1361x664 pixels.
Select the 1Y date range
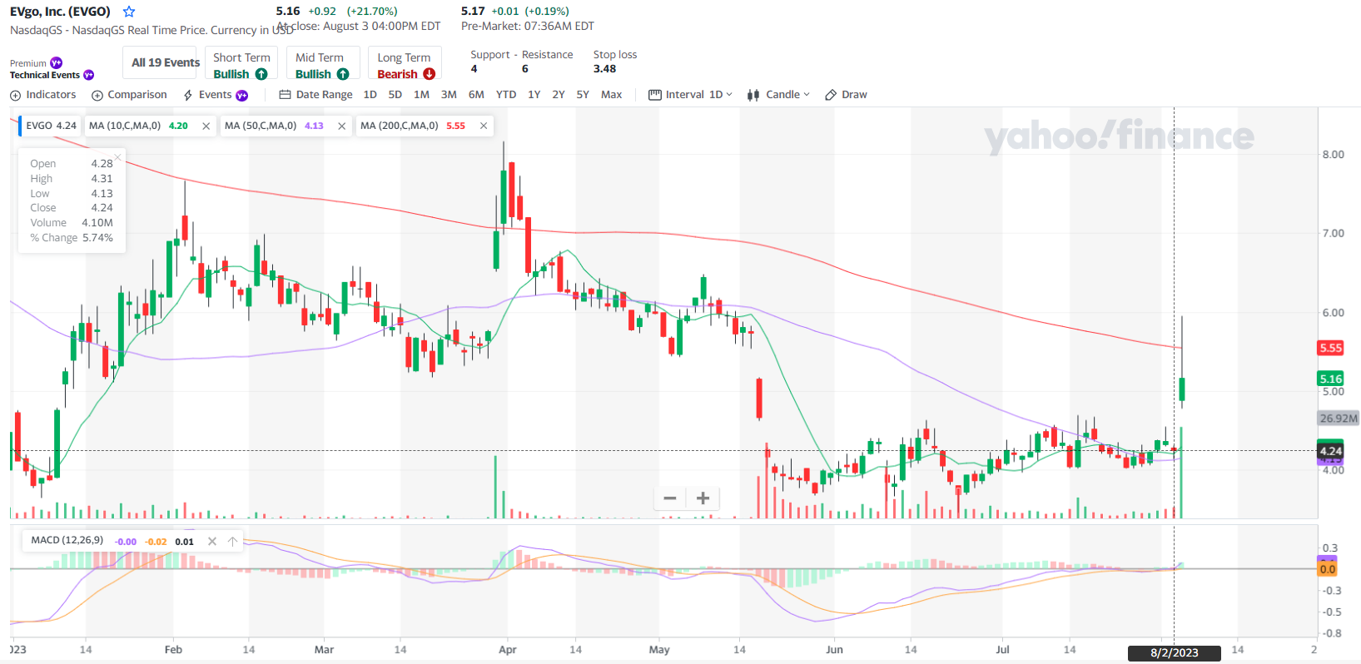click(534, 95)
